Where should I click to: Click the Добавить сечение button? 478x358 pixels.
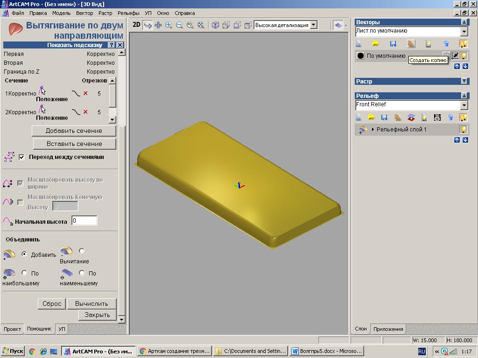click(74, 131)
